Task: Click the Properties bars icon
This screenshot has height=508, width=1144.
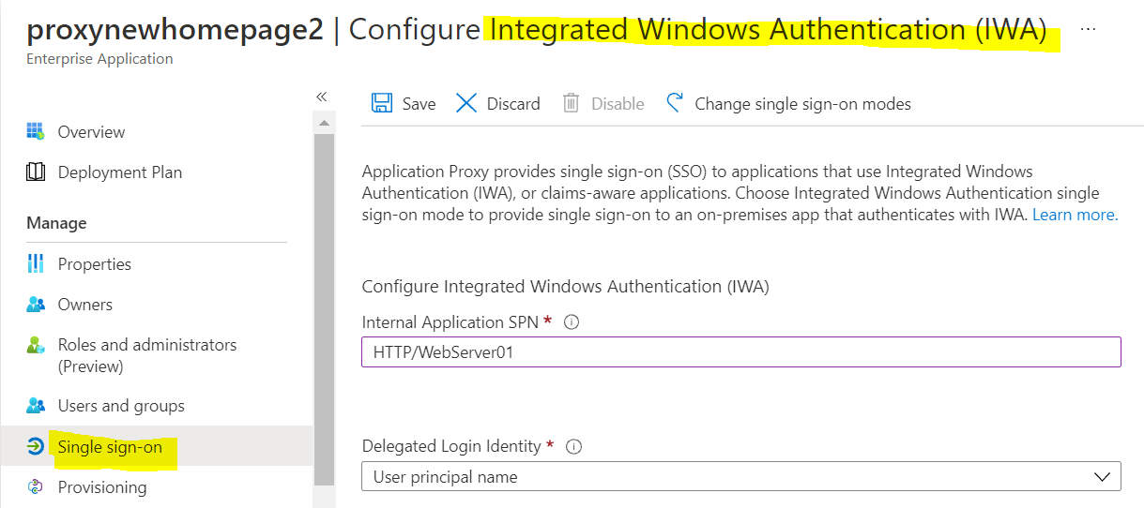Action: point(36,263)
